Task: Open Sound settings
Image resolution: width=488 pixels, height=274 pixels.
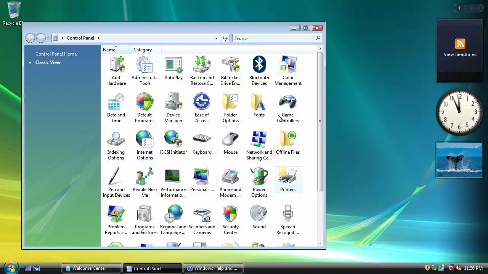Action: pos(259,217)
